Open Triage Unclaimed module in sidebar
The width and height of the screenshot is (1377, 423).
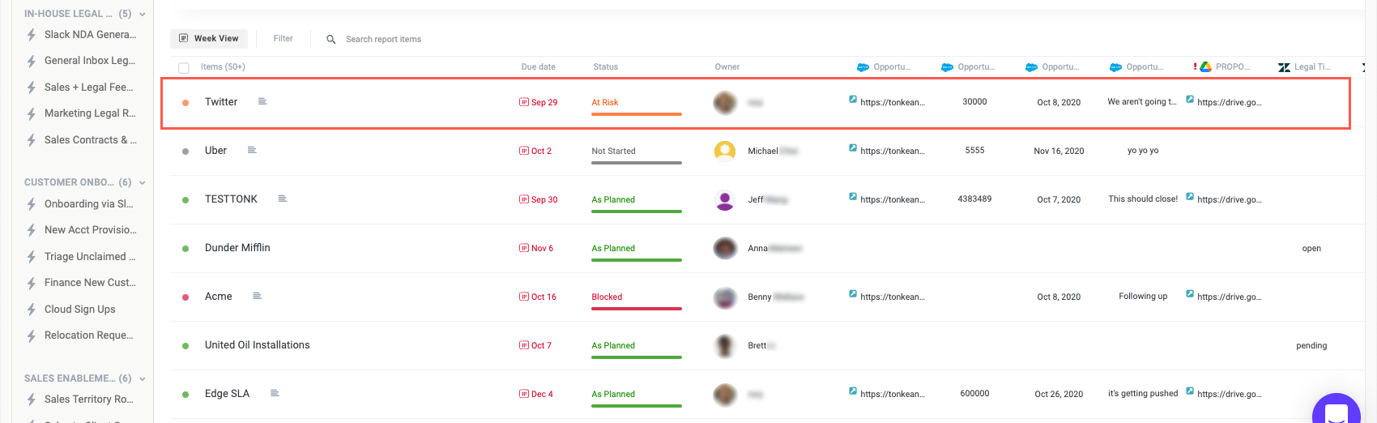(x=89, y=257)
